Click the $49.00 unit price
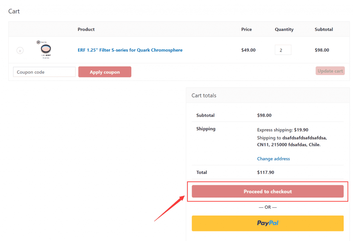353x241 pixels. [x=248, y=50]
